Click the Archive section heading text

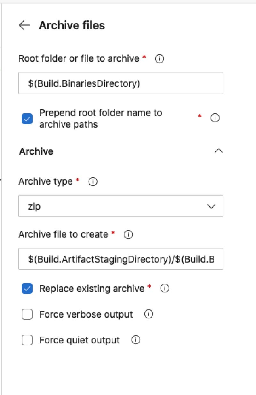tap(36, 151)
